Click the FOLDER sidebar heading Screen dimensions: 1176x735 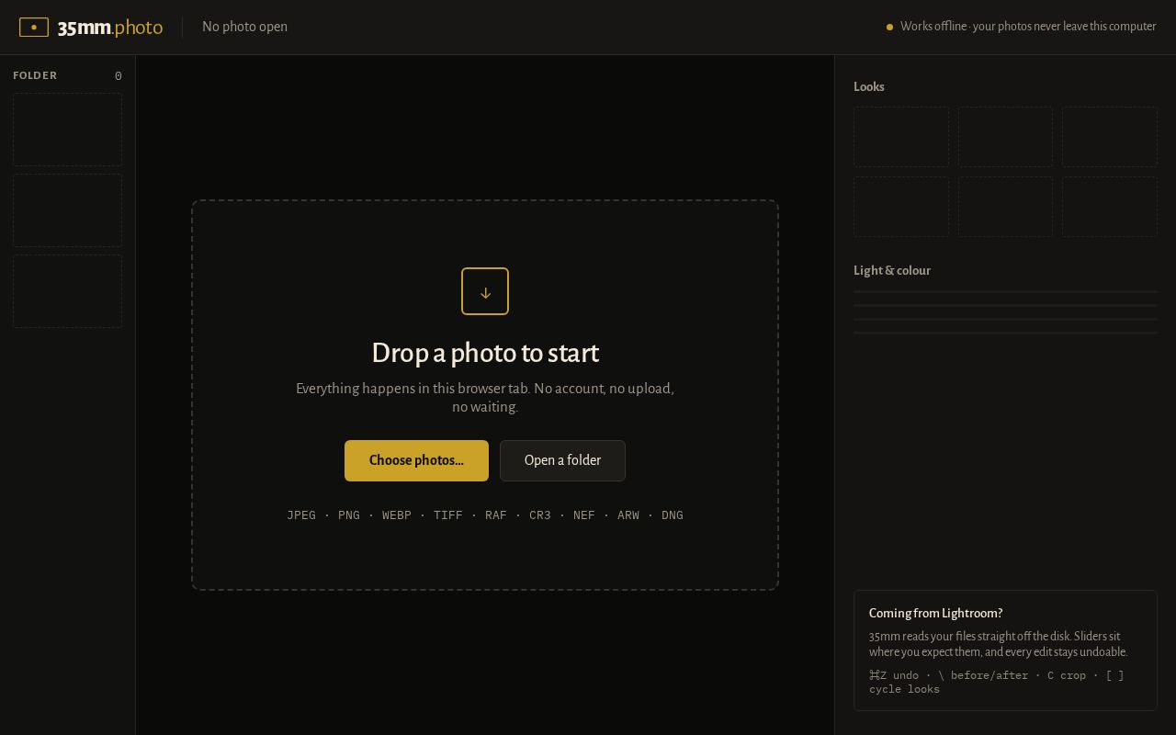35,75
